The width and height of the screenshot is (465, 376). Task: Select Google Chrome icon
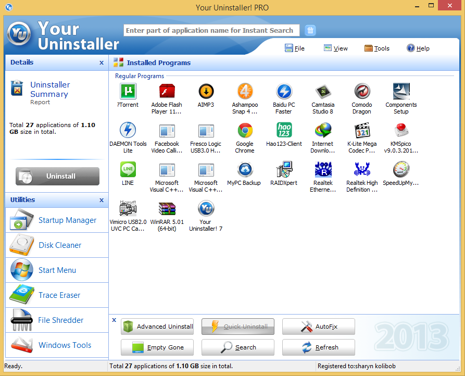tap(245, 130)
